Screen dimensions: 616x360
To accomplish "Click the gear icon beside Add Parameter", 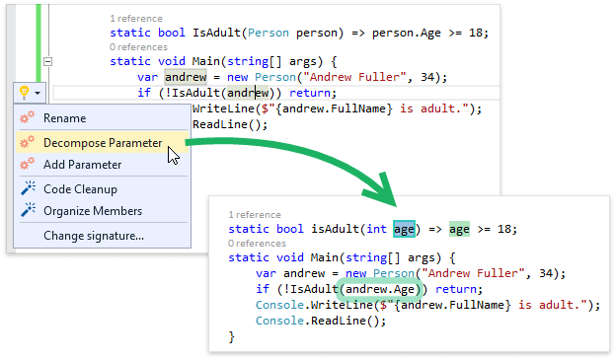I will (27, 164).
